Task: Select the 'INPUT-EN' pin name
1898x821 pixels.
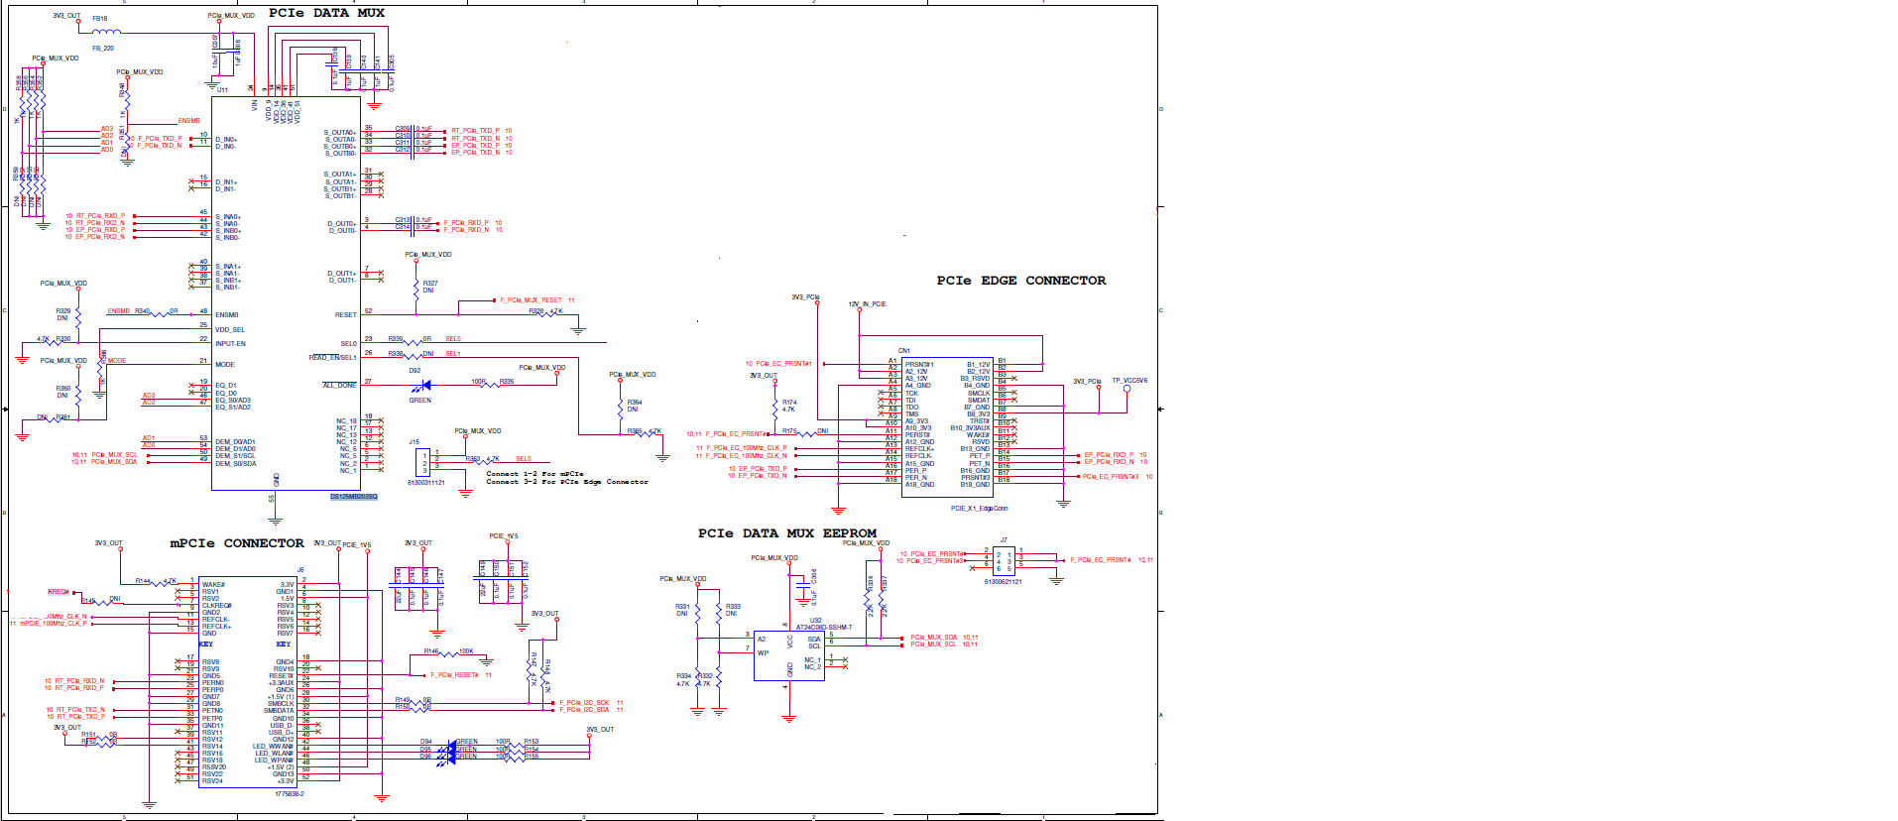Action: click(x=230, y=344)
